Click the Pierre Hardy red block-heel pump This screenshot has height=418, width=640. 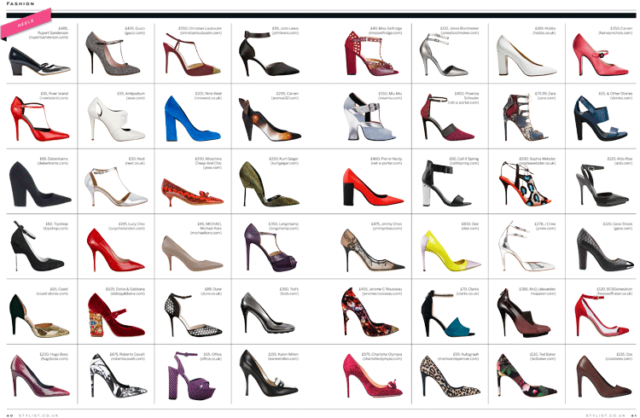[x=373, y=187]
